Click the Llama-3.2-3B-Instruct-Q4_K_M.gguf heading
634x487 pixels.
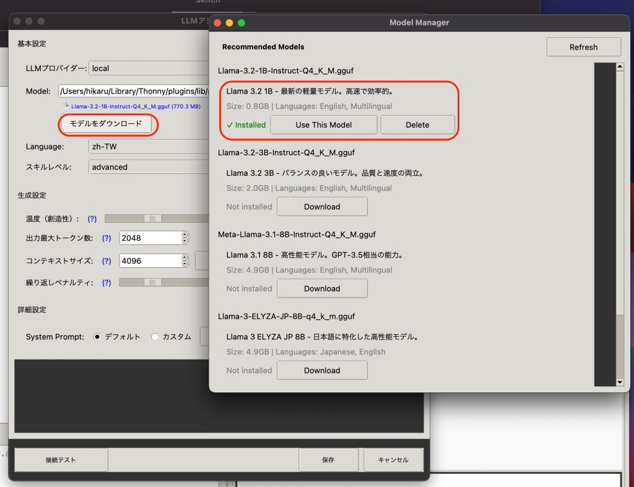coord(286,153)
